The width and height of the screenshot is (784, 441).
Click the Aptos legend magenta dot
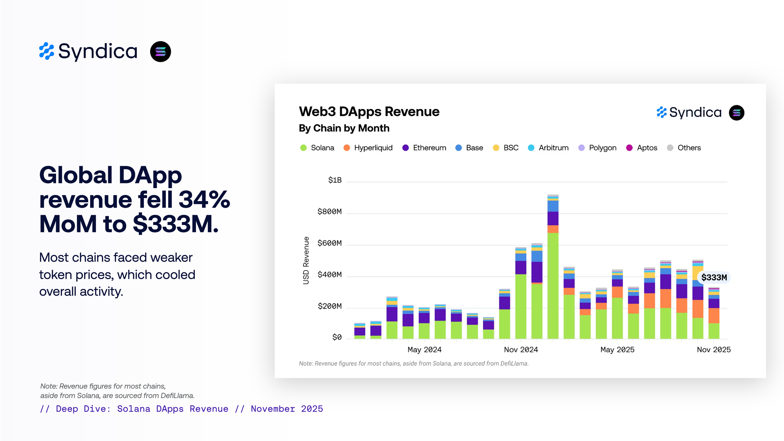629,148
